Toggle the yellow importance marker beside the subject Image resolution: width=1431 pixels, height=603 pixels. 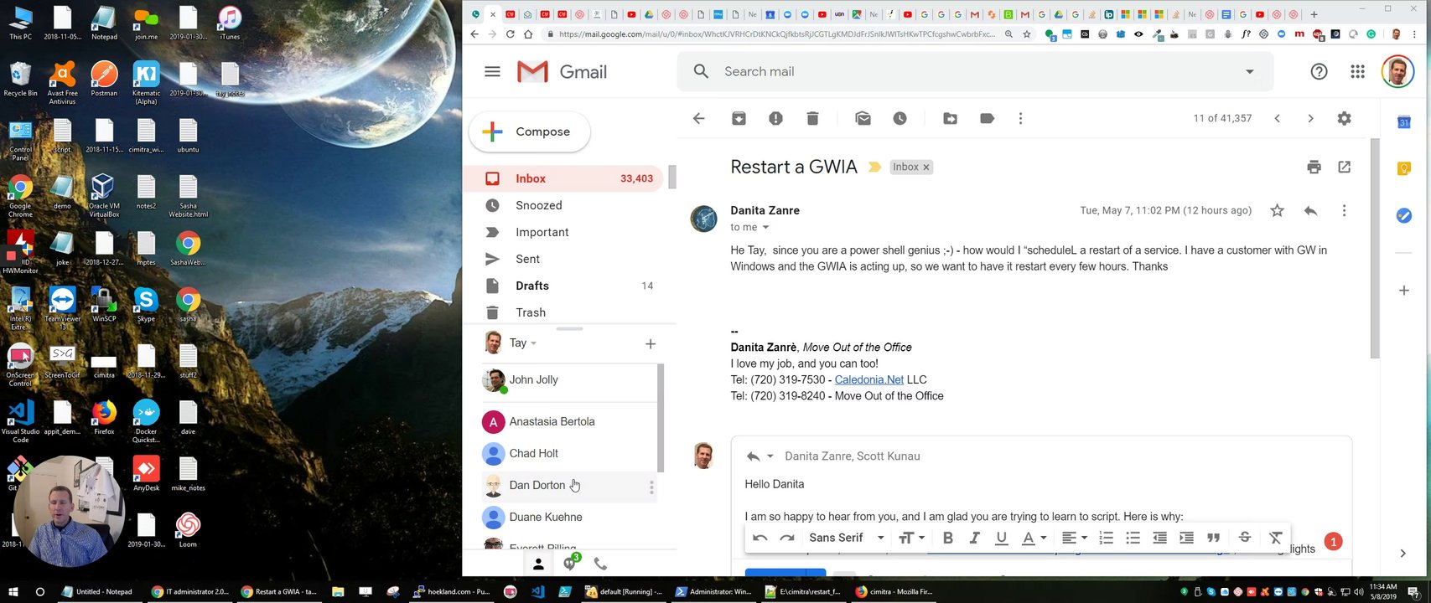pos(874,167)
